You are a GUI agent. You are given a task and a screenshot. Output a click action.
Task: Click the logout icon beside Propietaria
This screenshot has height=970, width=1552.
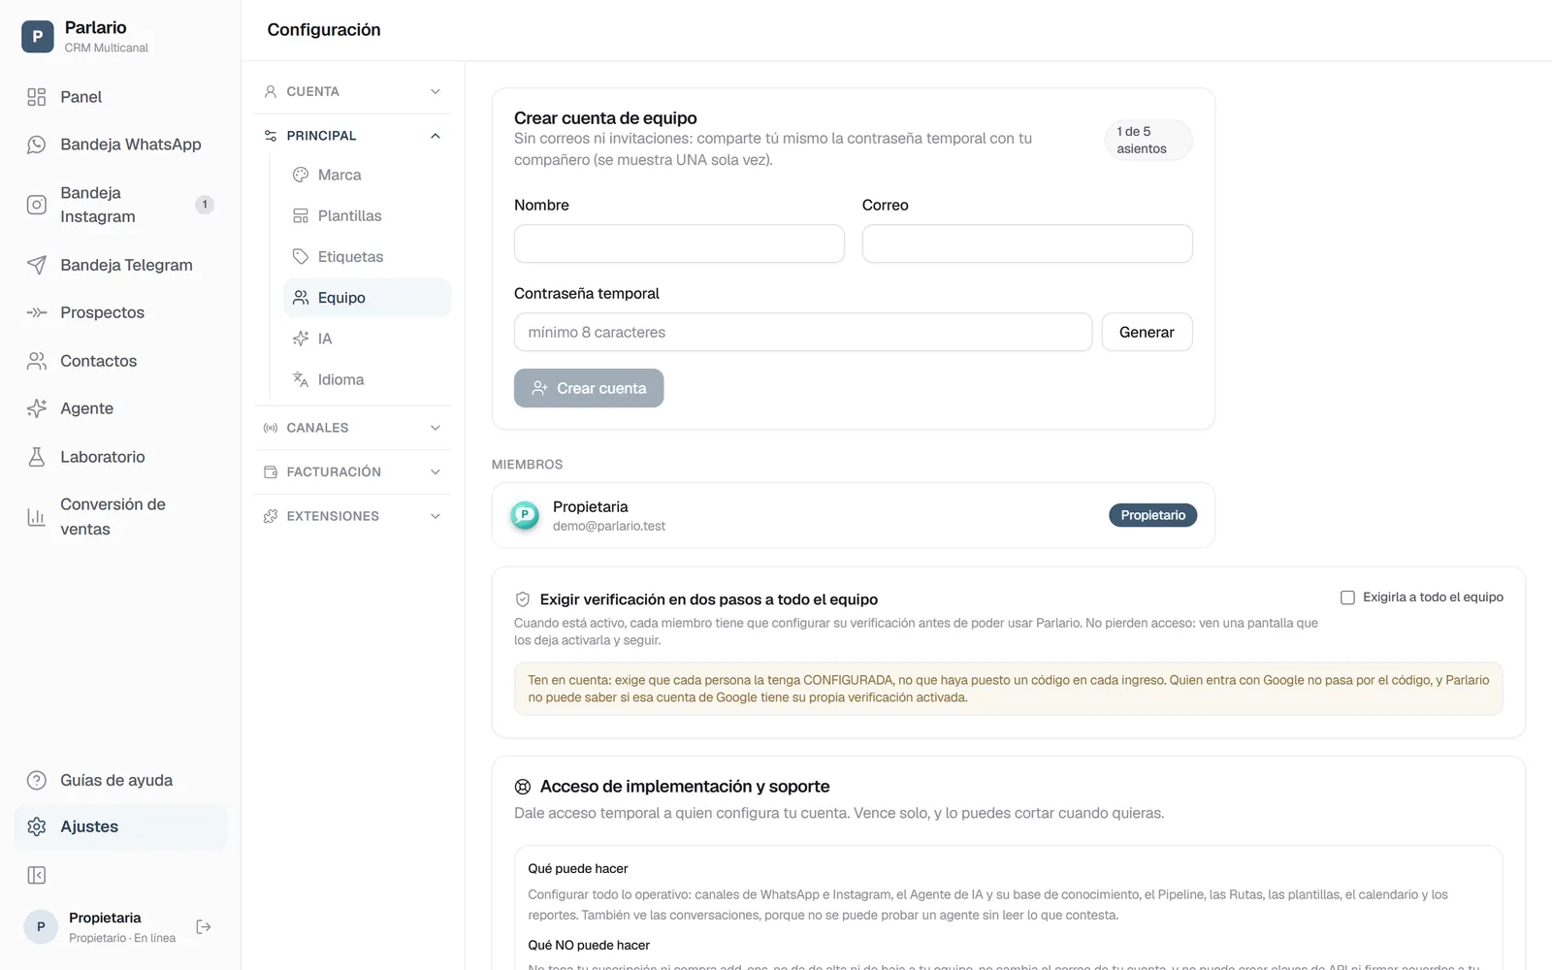pyautogui.click(x=204, y=926)
